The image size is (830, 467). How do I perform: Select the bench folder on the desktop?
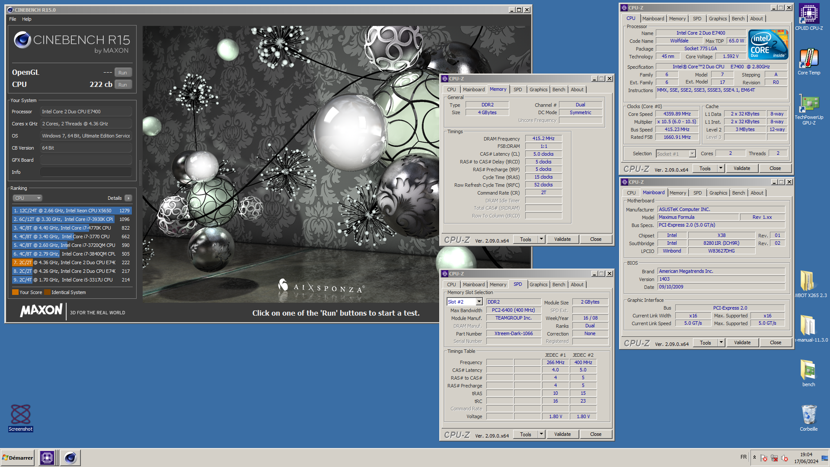coord(809,373)
